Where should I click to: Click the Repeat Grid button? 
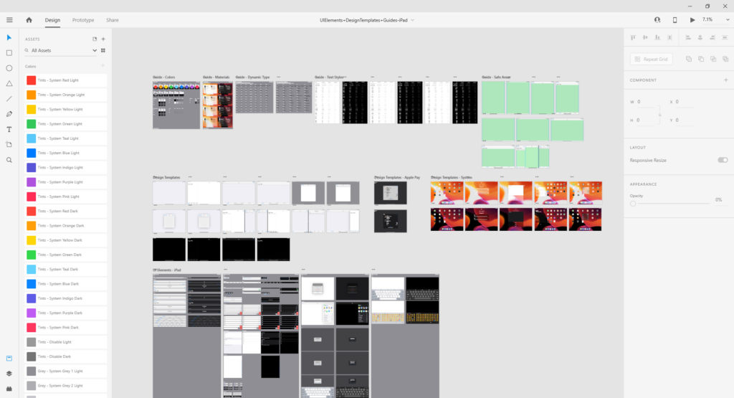652,60
